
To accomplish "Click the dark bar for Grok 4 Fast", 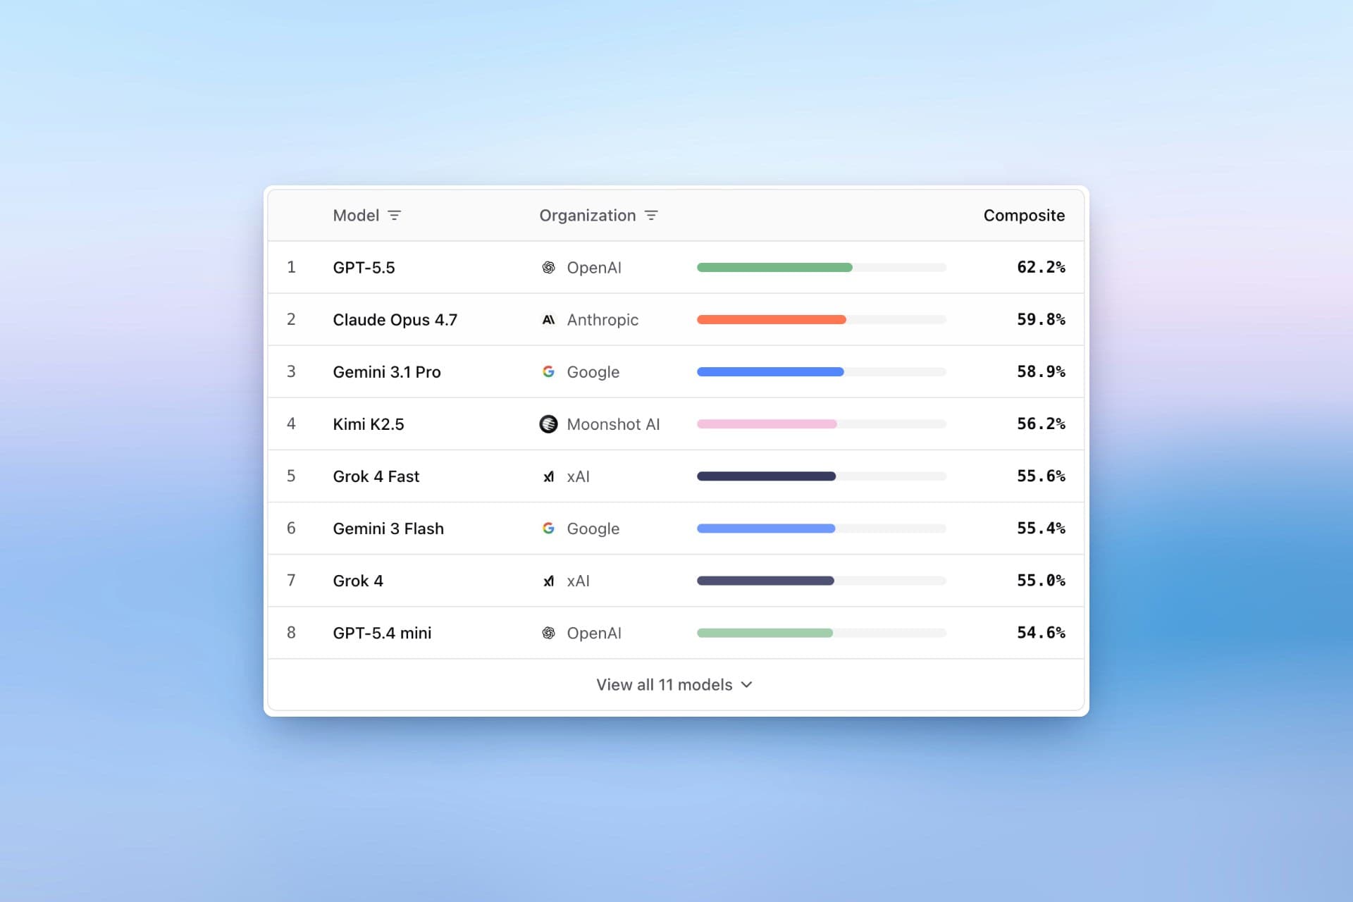I will tap(766, 476).
